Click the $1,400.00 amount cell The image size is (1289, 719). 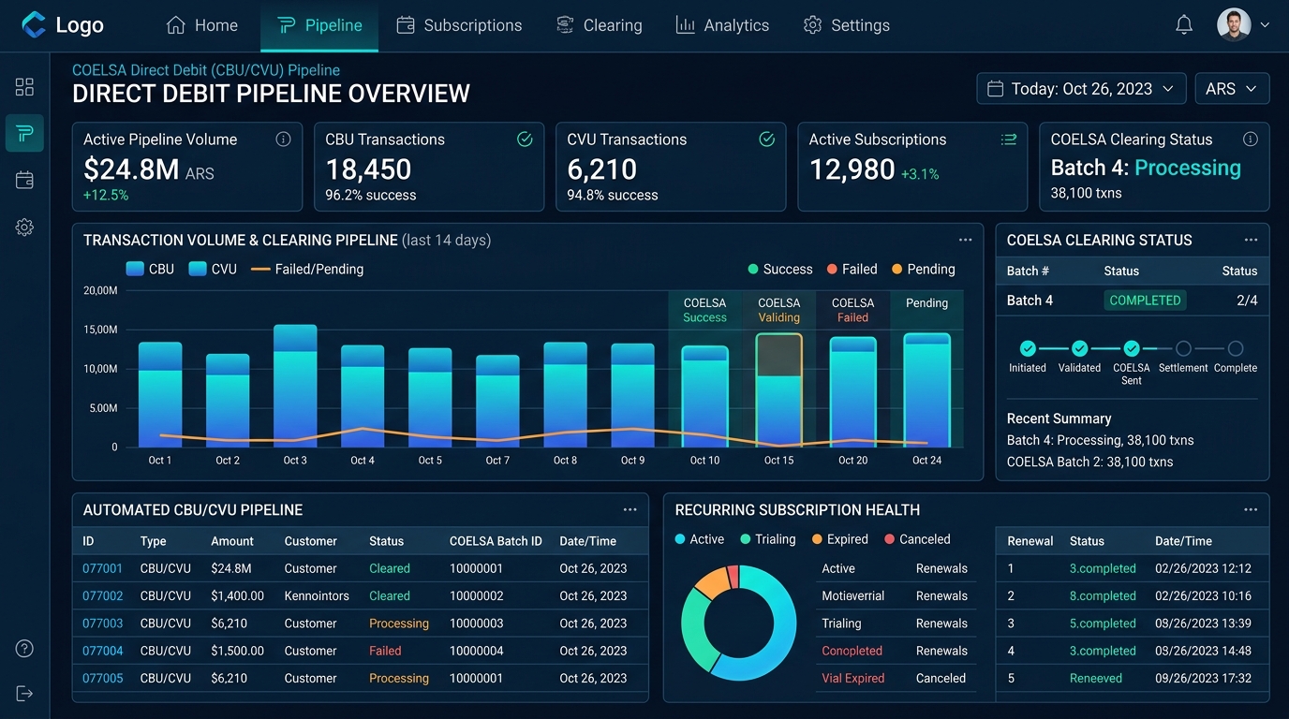238,595
